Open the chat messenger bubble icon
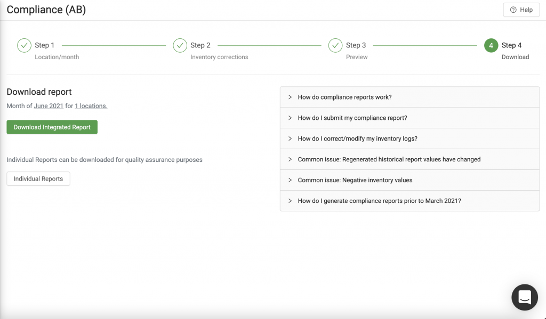The width and height of the screenshot is (546, 319). [x=525, y=298]
